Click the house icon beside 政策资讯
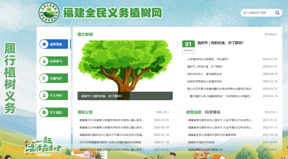The image size is (288, 159). [44, 44]
